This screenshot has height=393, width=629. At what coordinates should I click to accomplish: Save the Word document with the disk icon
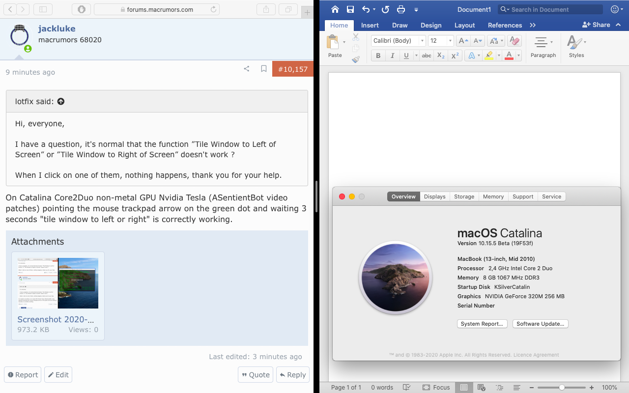pyautogui.click(x=350, y=9)
